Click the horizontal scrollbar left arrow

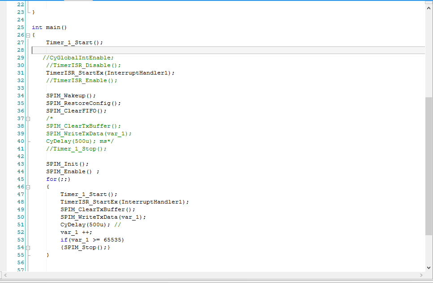[5, 275]
